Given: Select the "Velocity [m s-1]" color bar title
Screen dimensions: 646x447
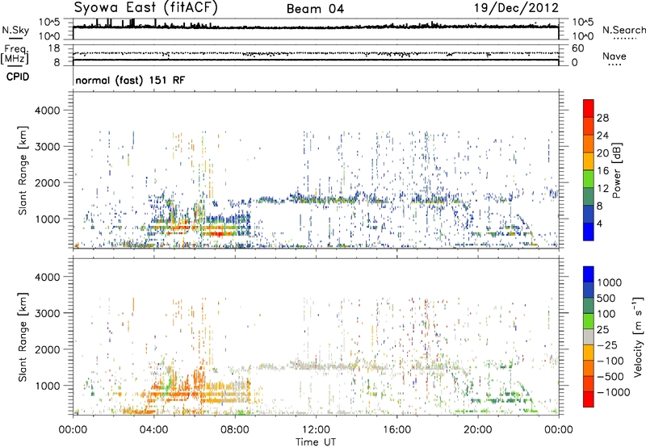Looking at the screenshot, I should click(x=638, y=337).
